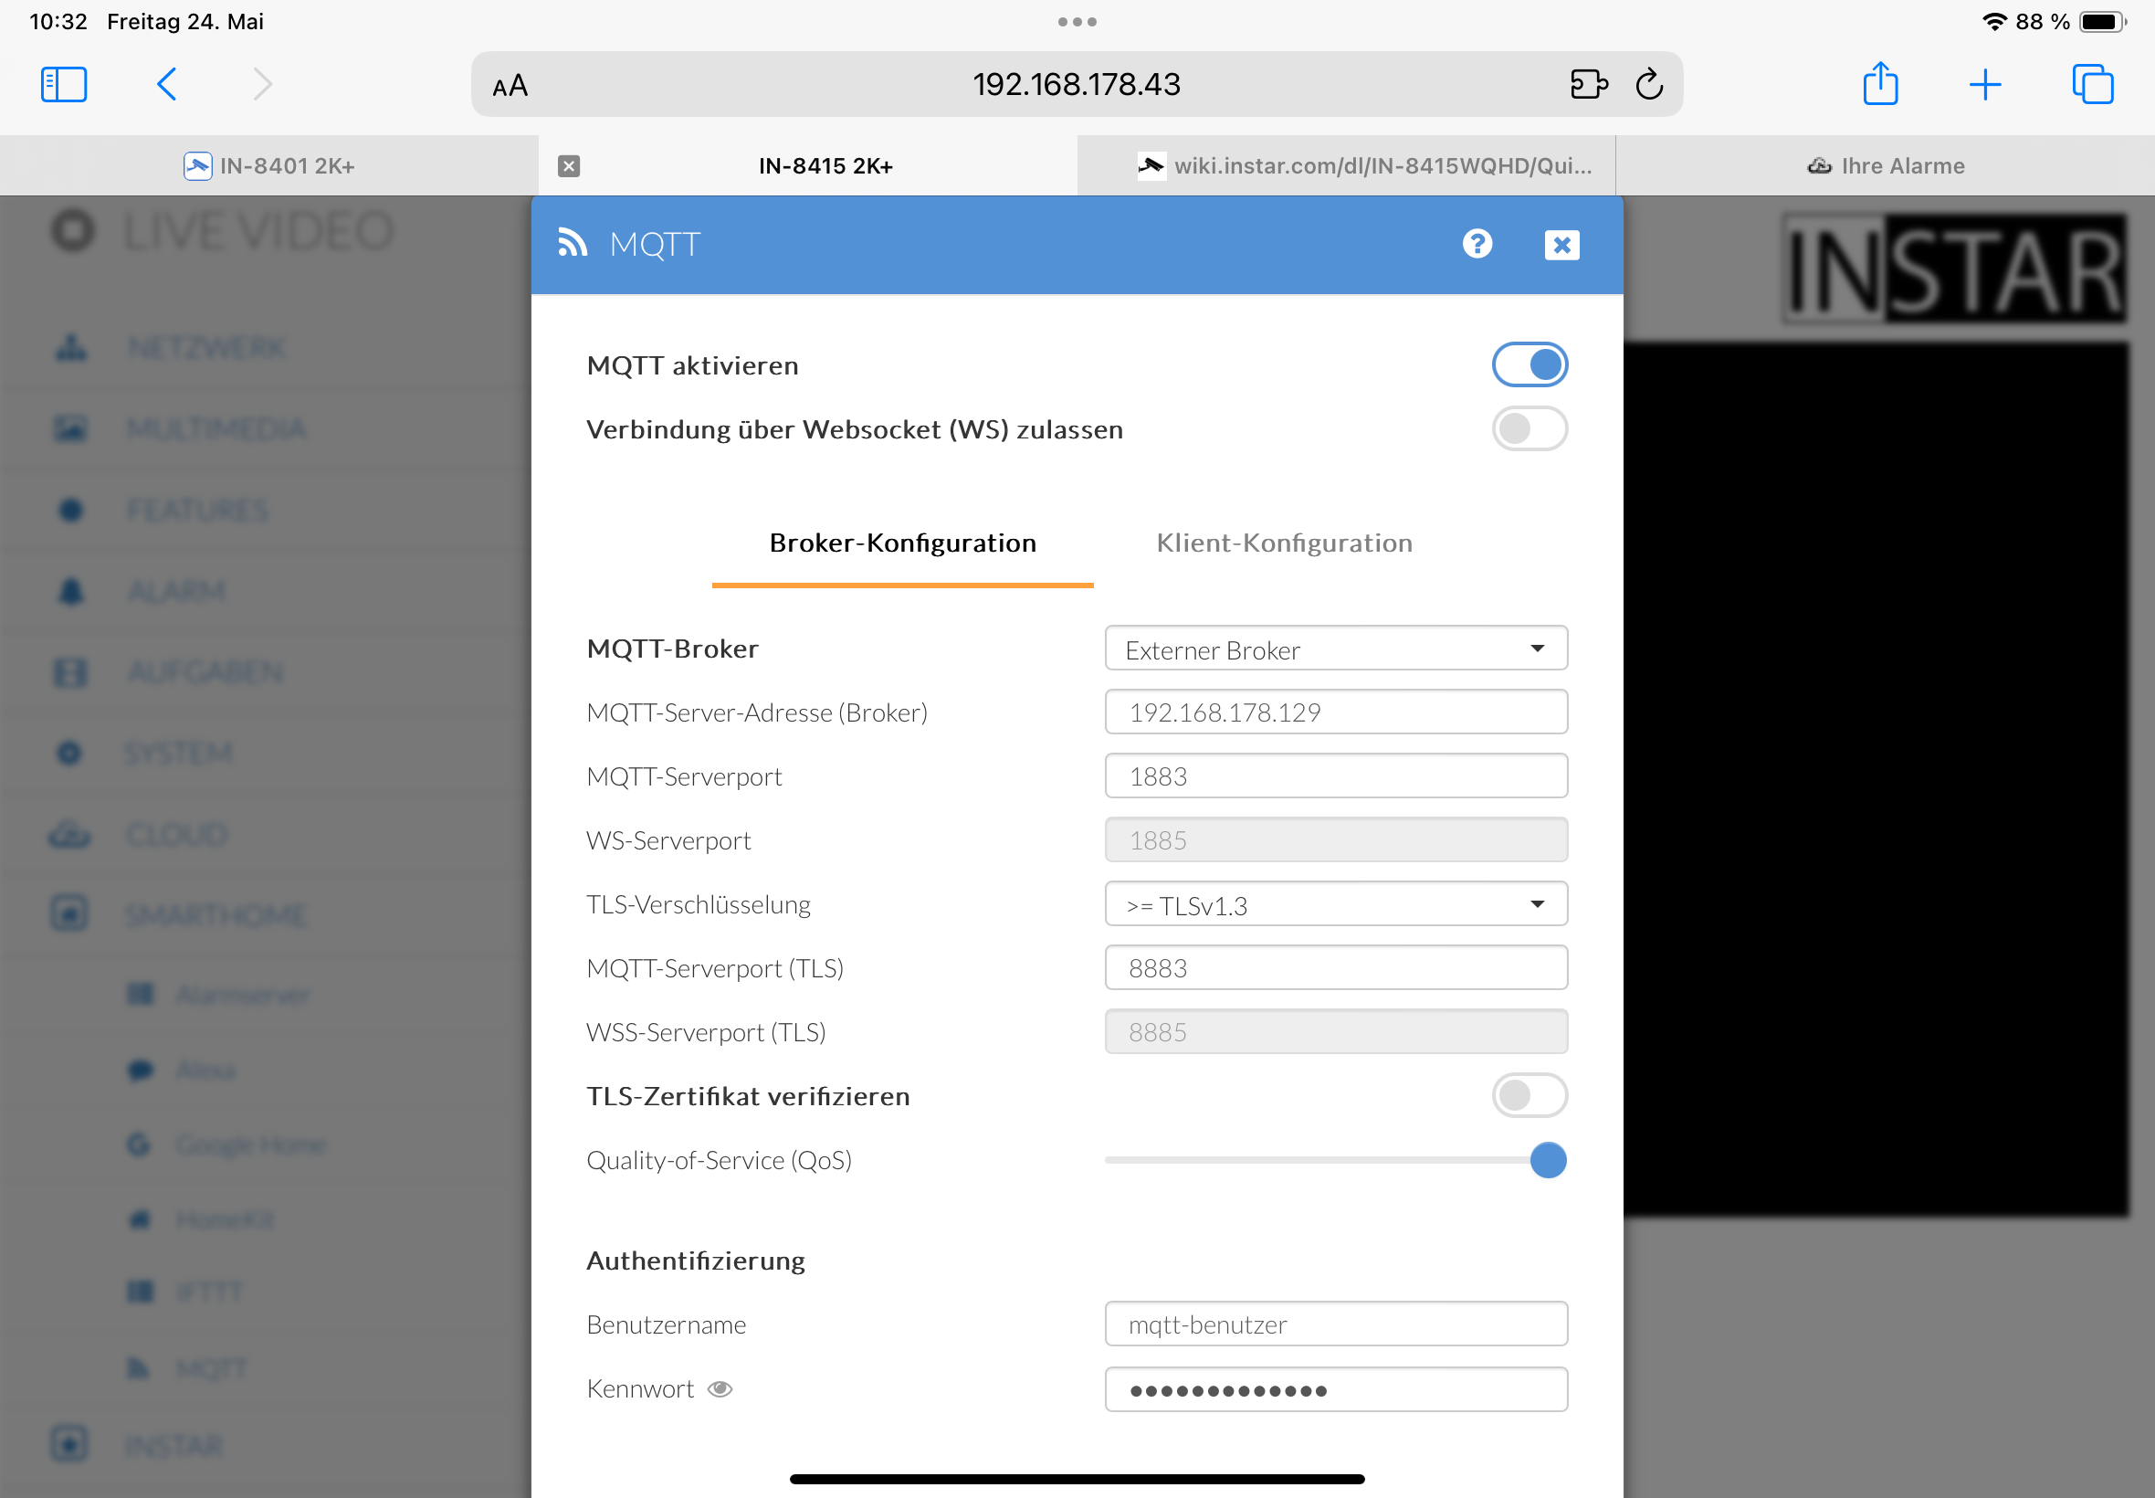This screenshot has height=1498, width=2155.
Task: Close the MQTT dialog with the X icon
Action: click(1561, 245)
